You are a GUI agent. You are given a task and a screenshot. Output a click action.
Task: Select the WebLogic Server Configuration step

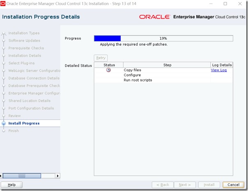34,70
